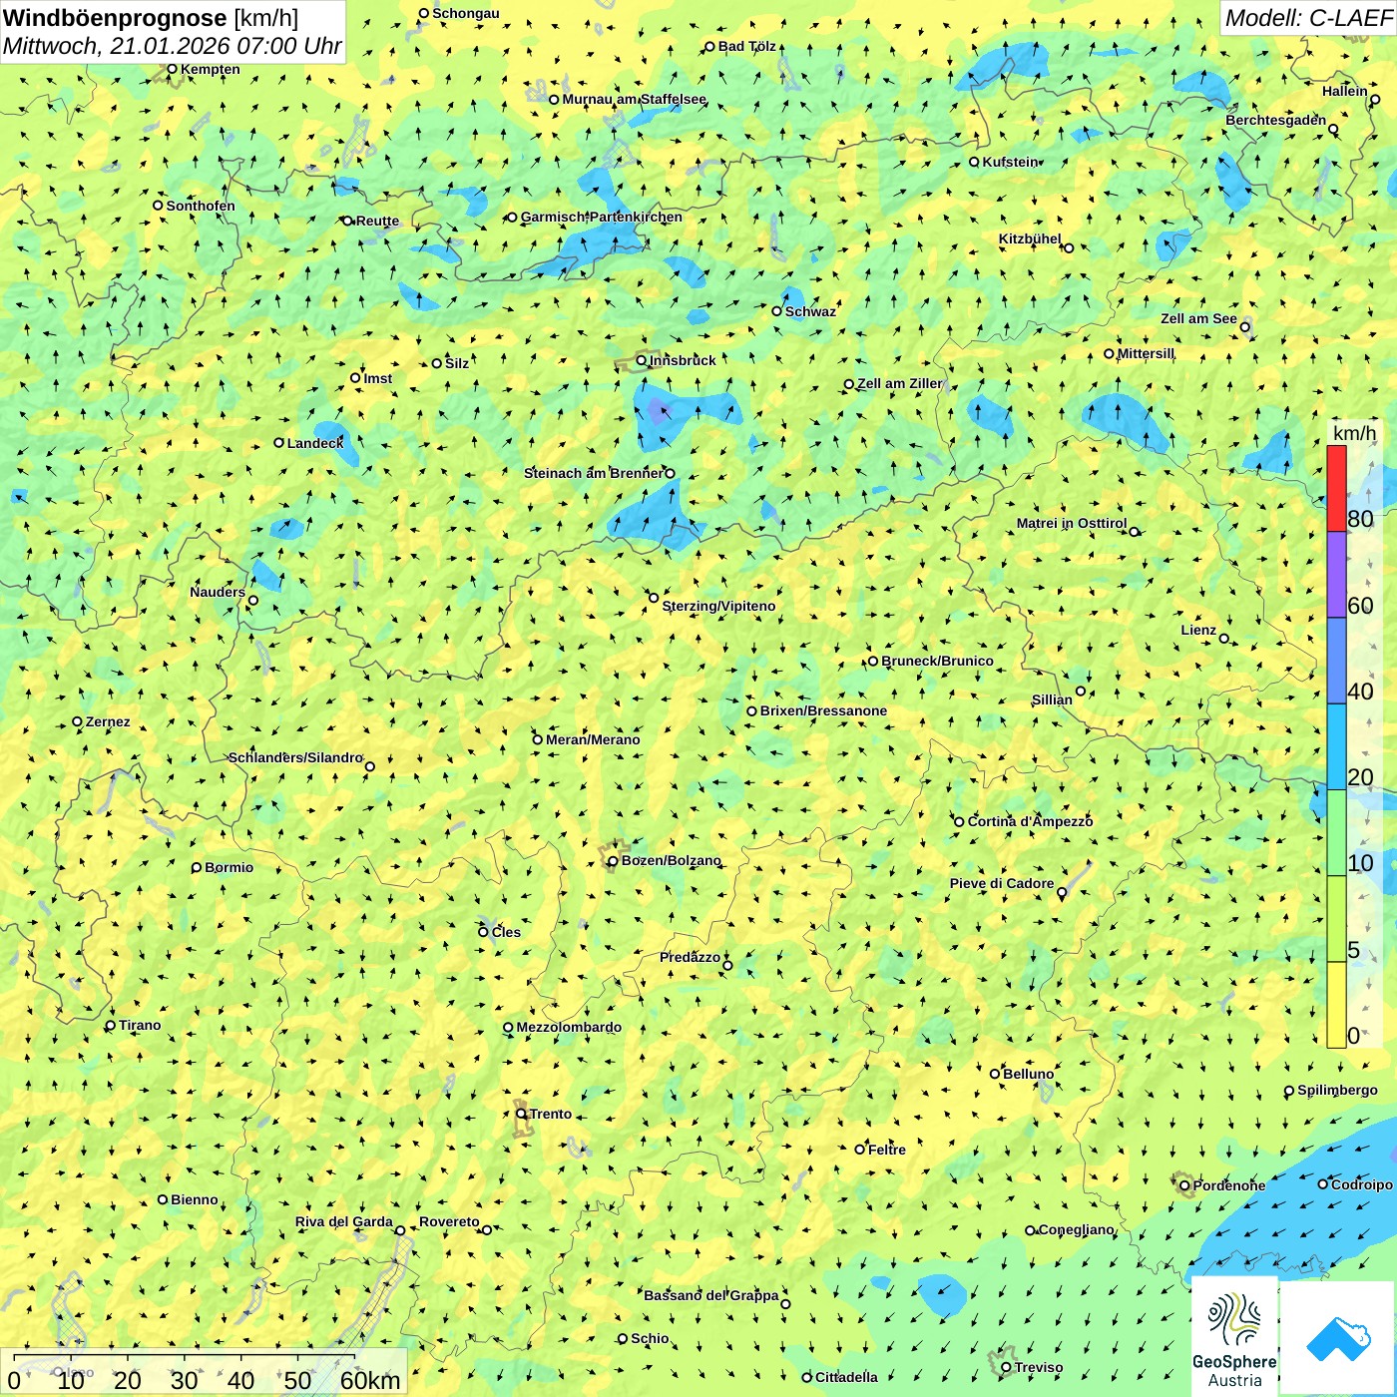Click the Pieve di Cadore label
Viewport: 1397px width, 1397px height.
[1002, 883]
